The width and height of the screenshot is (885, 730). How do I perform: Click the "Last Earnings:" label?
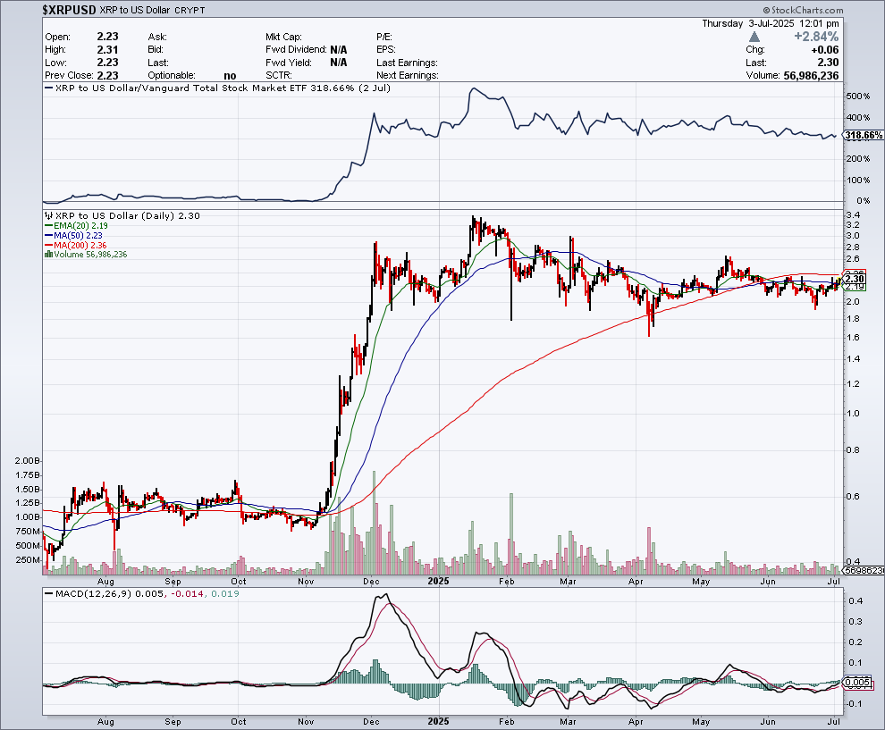pyautogui.click(x=407, y=63)
